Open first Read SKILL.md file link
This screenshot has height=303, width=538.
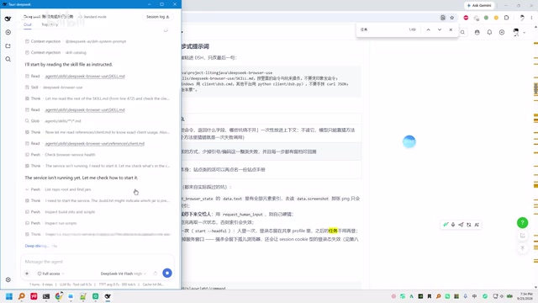click(85, 77)
